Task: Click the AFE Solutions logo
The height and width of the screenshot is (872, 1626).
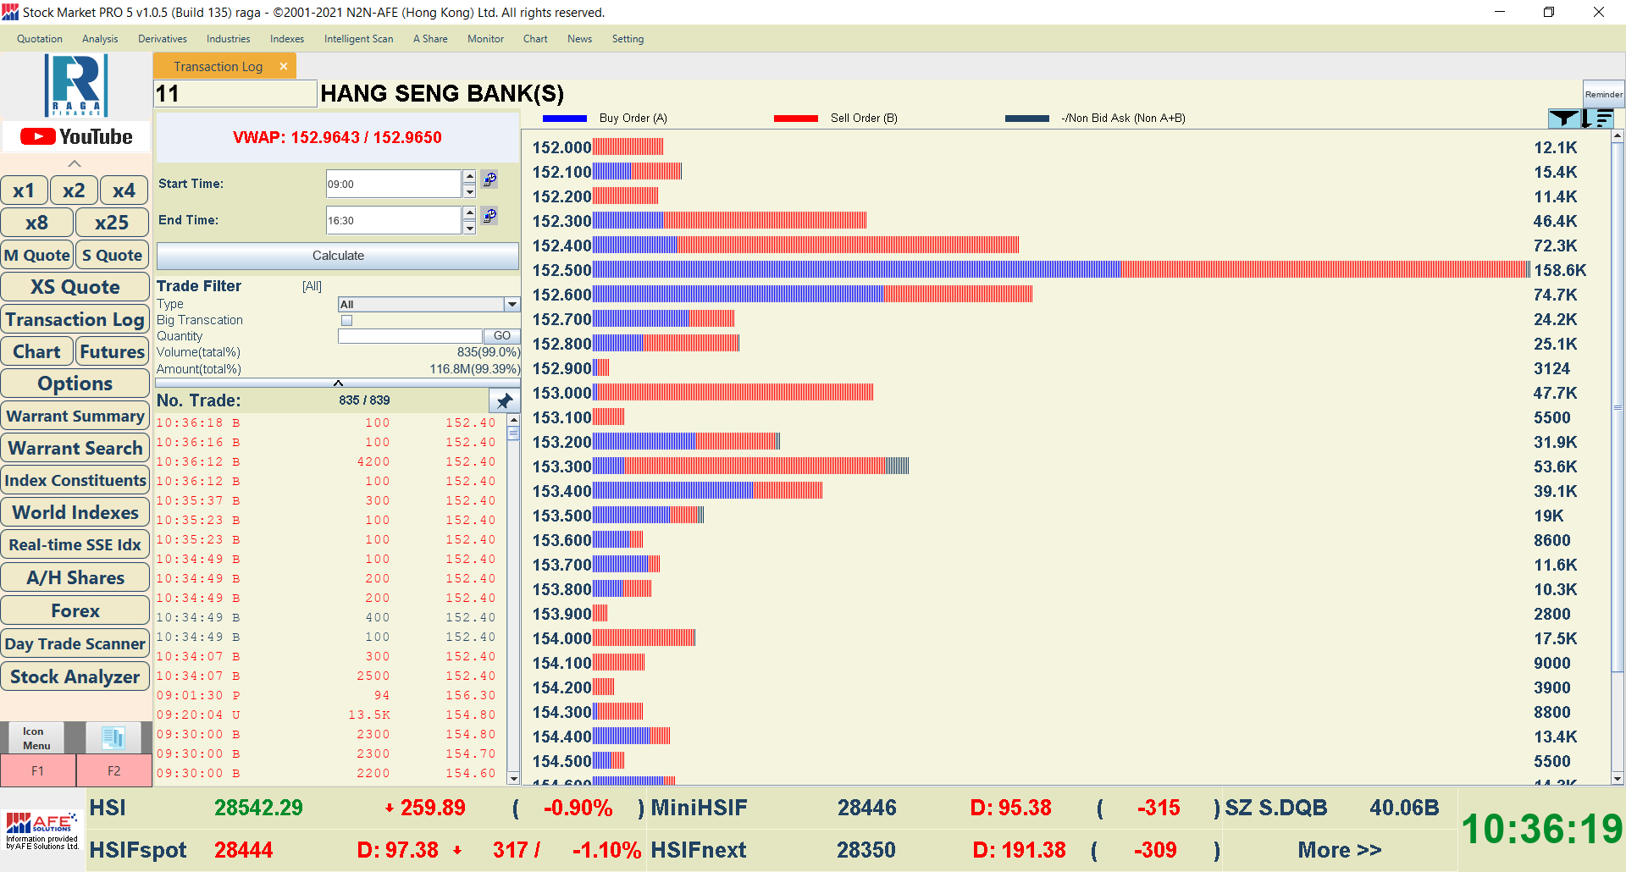Action: click(42, 830)
